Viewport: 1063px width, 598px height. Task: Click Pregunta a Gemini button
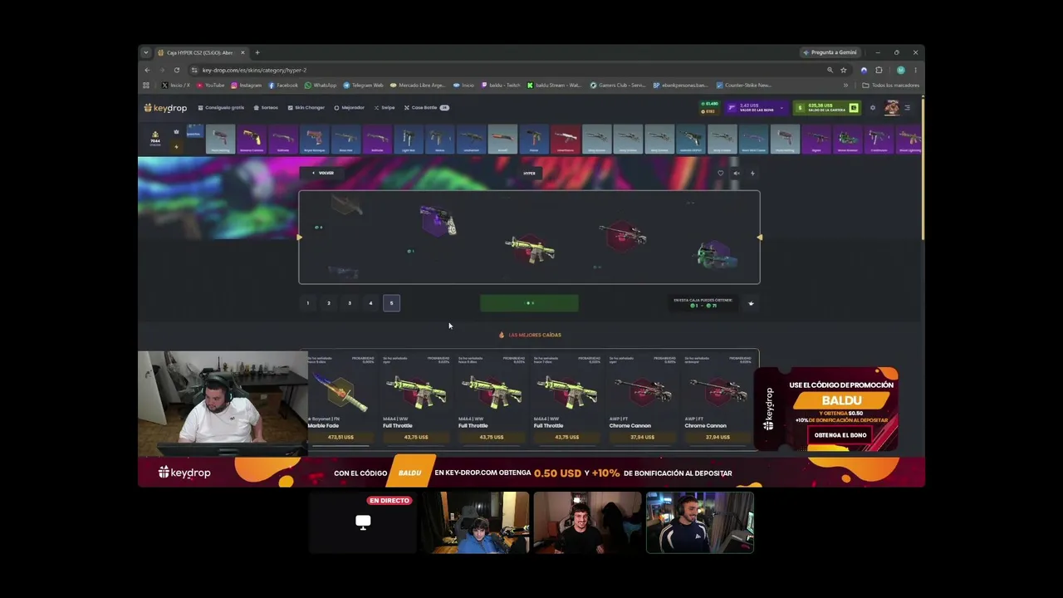(830, 52)
